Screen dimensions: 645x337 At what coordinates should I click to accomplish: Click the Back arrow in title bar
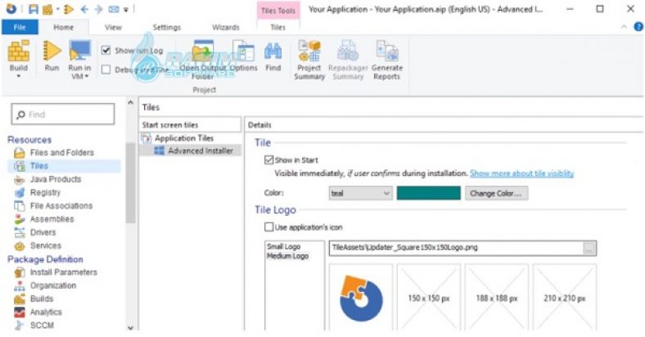click(x=84, y=9)
